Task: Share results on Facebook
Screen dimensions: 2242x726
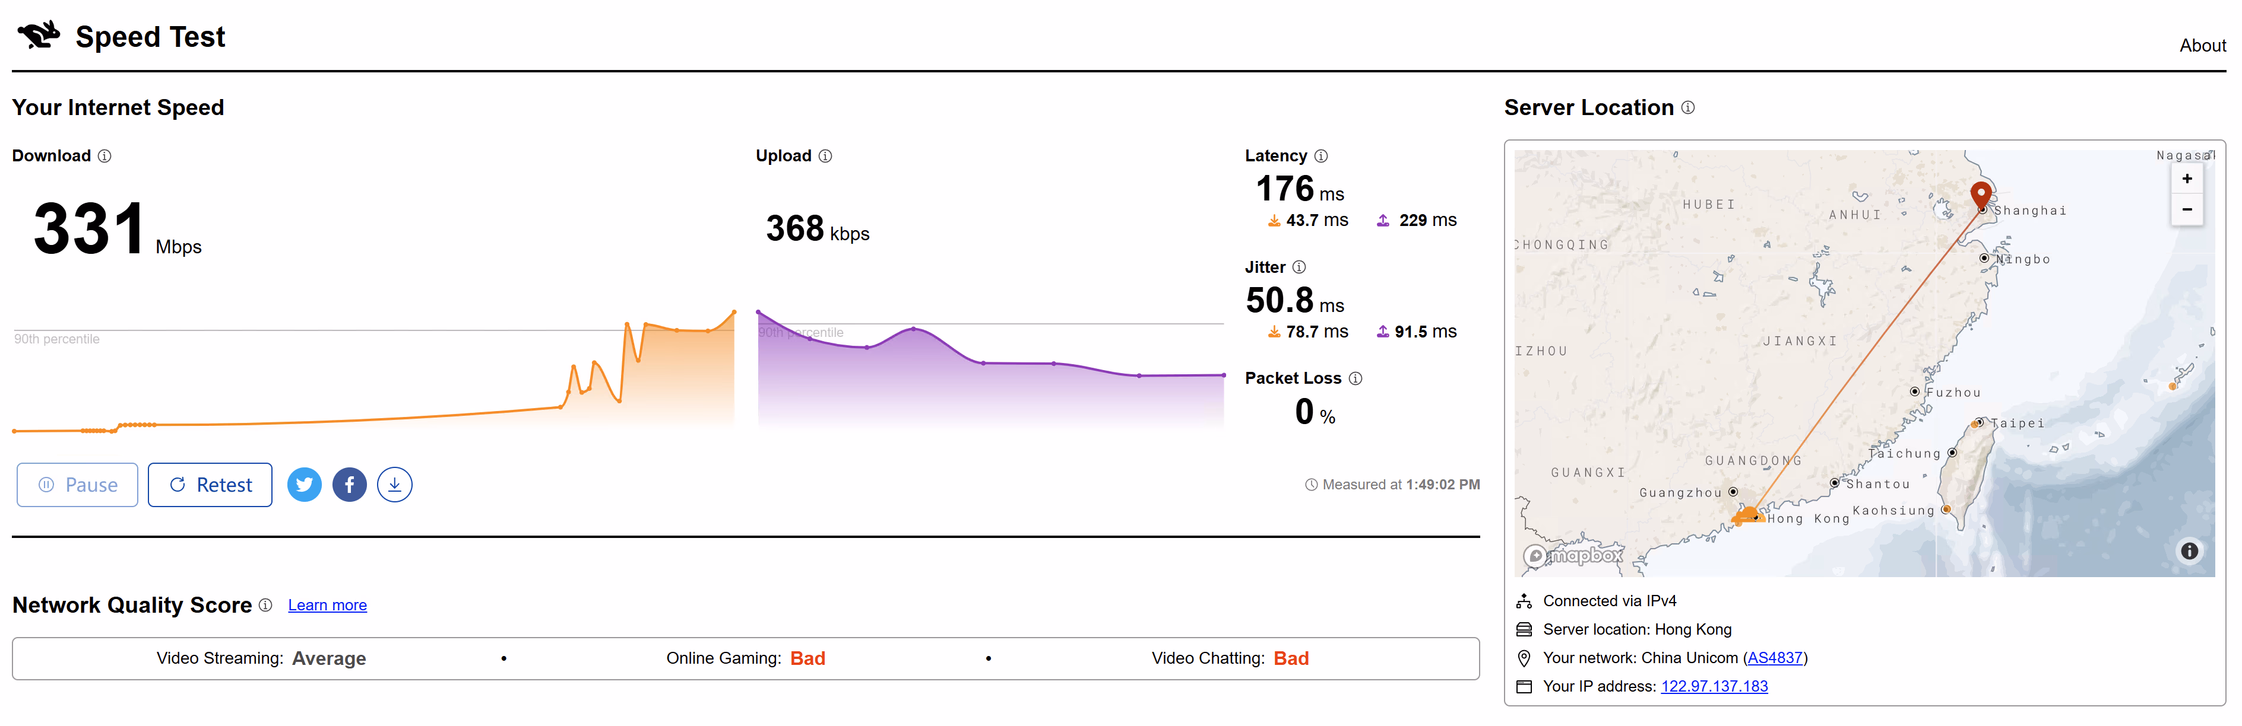Action: (x=349, y=484)
